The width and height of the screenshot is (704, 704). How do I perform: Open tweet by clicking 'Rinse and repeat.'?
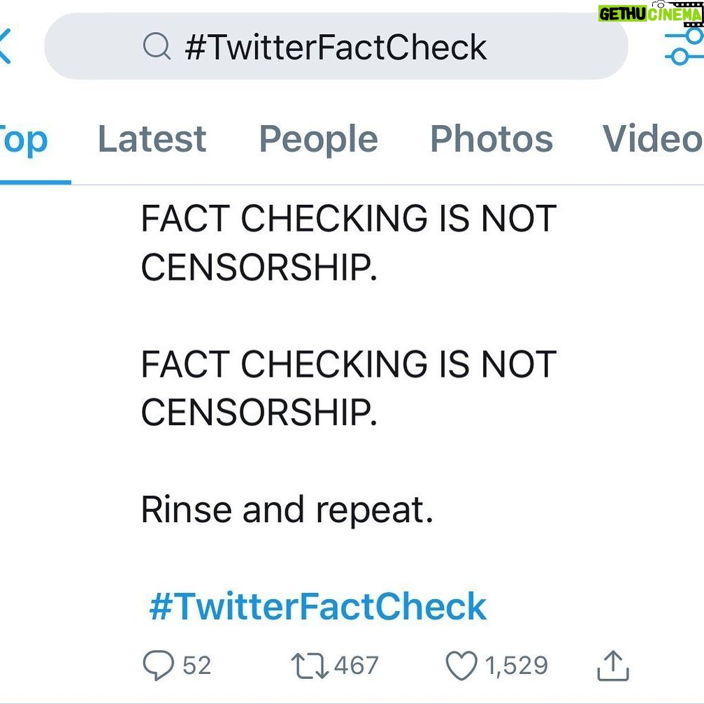point(287,510)
